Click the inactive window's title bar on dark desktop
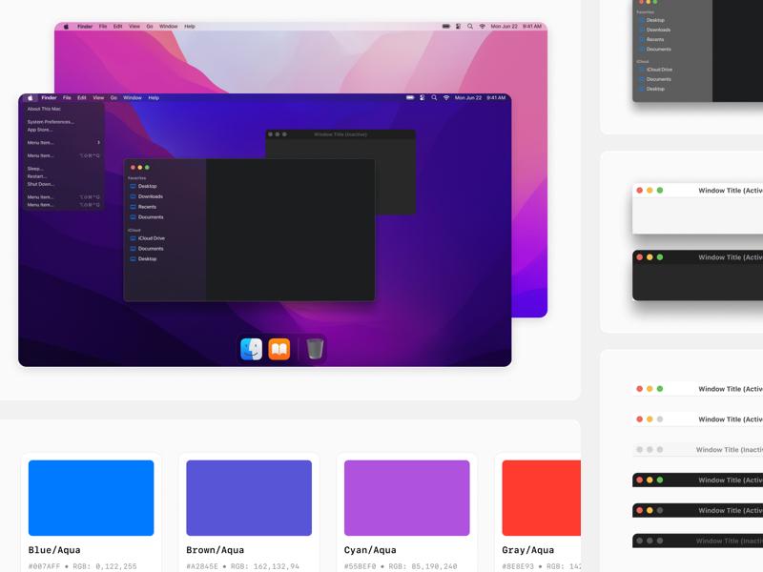Viewport: 763px width, 572px height. point(340,134)
